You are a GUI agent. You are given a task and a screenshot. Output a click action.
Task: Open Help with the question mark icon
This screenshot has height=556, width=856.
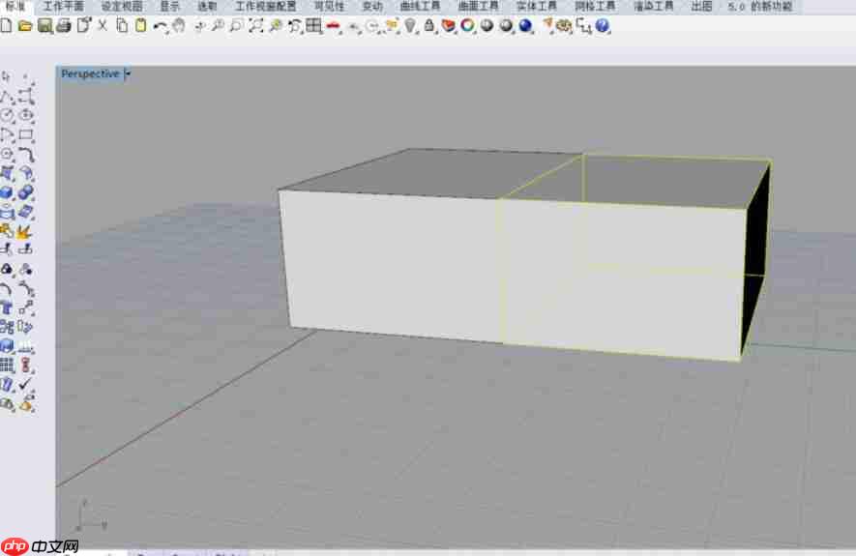(x=603, y=26)
